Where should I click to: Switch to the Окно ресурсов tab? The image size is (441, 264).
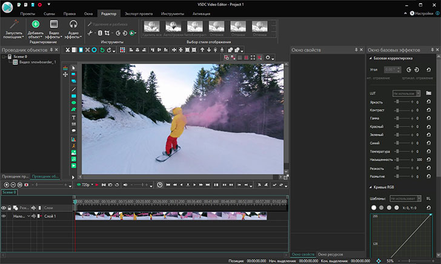tap(331, 254)
